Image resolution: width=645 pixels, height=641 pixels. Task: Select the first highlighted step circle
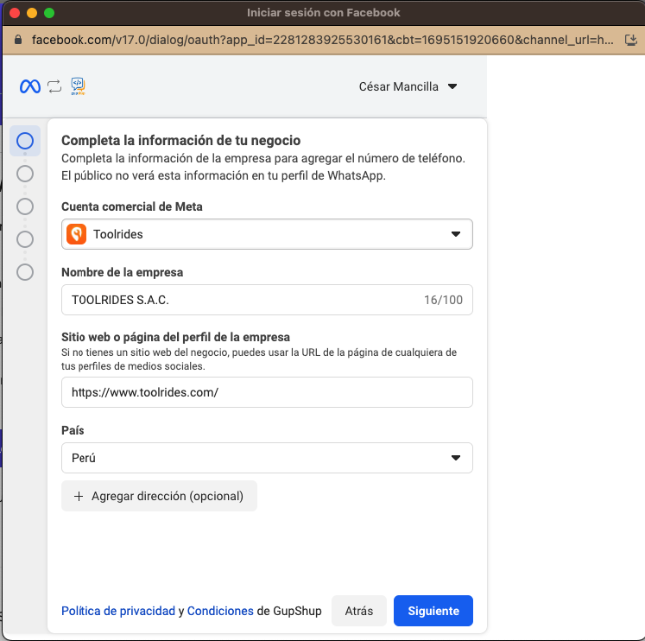(x=25, y=141)
